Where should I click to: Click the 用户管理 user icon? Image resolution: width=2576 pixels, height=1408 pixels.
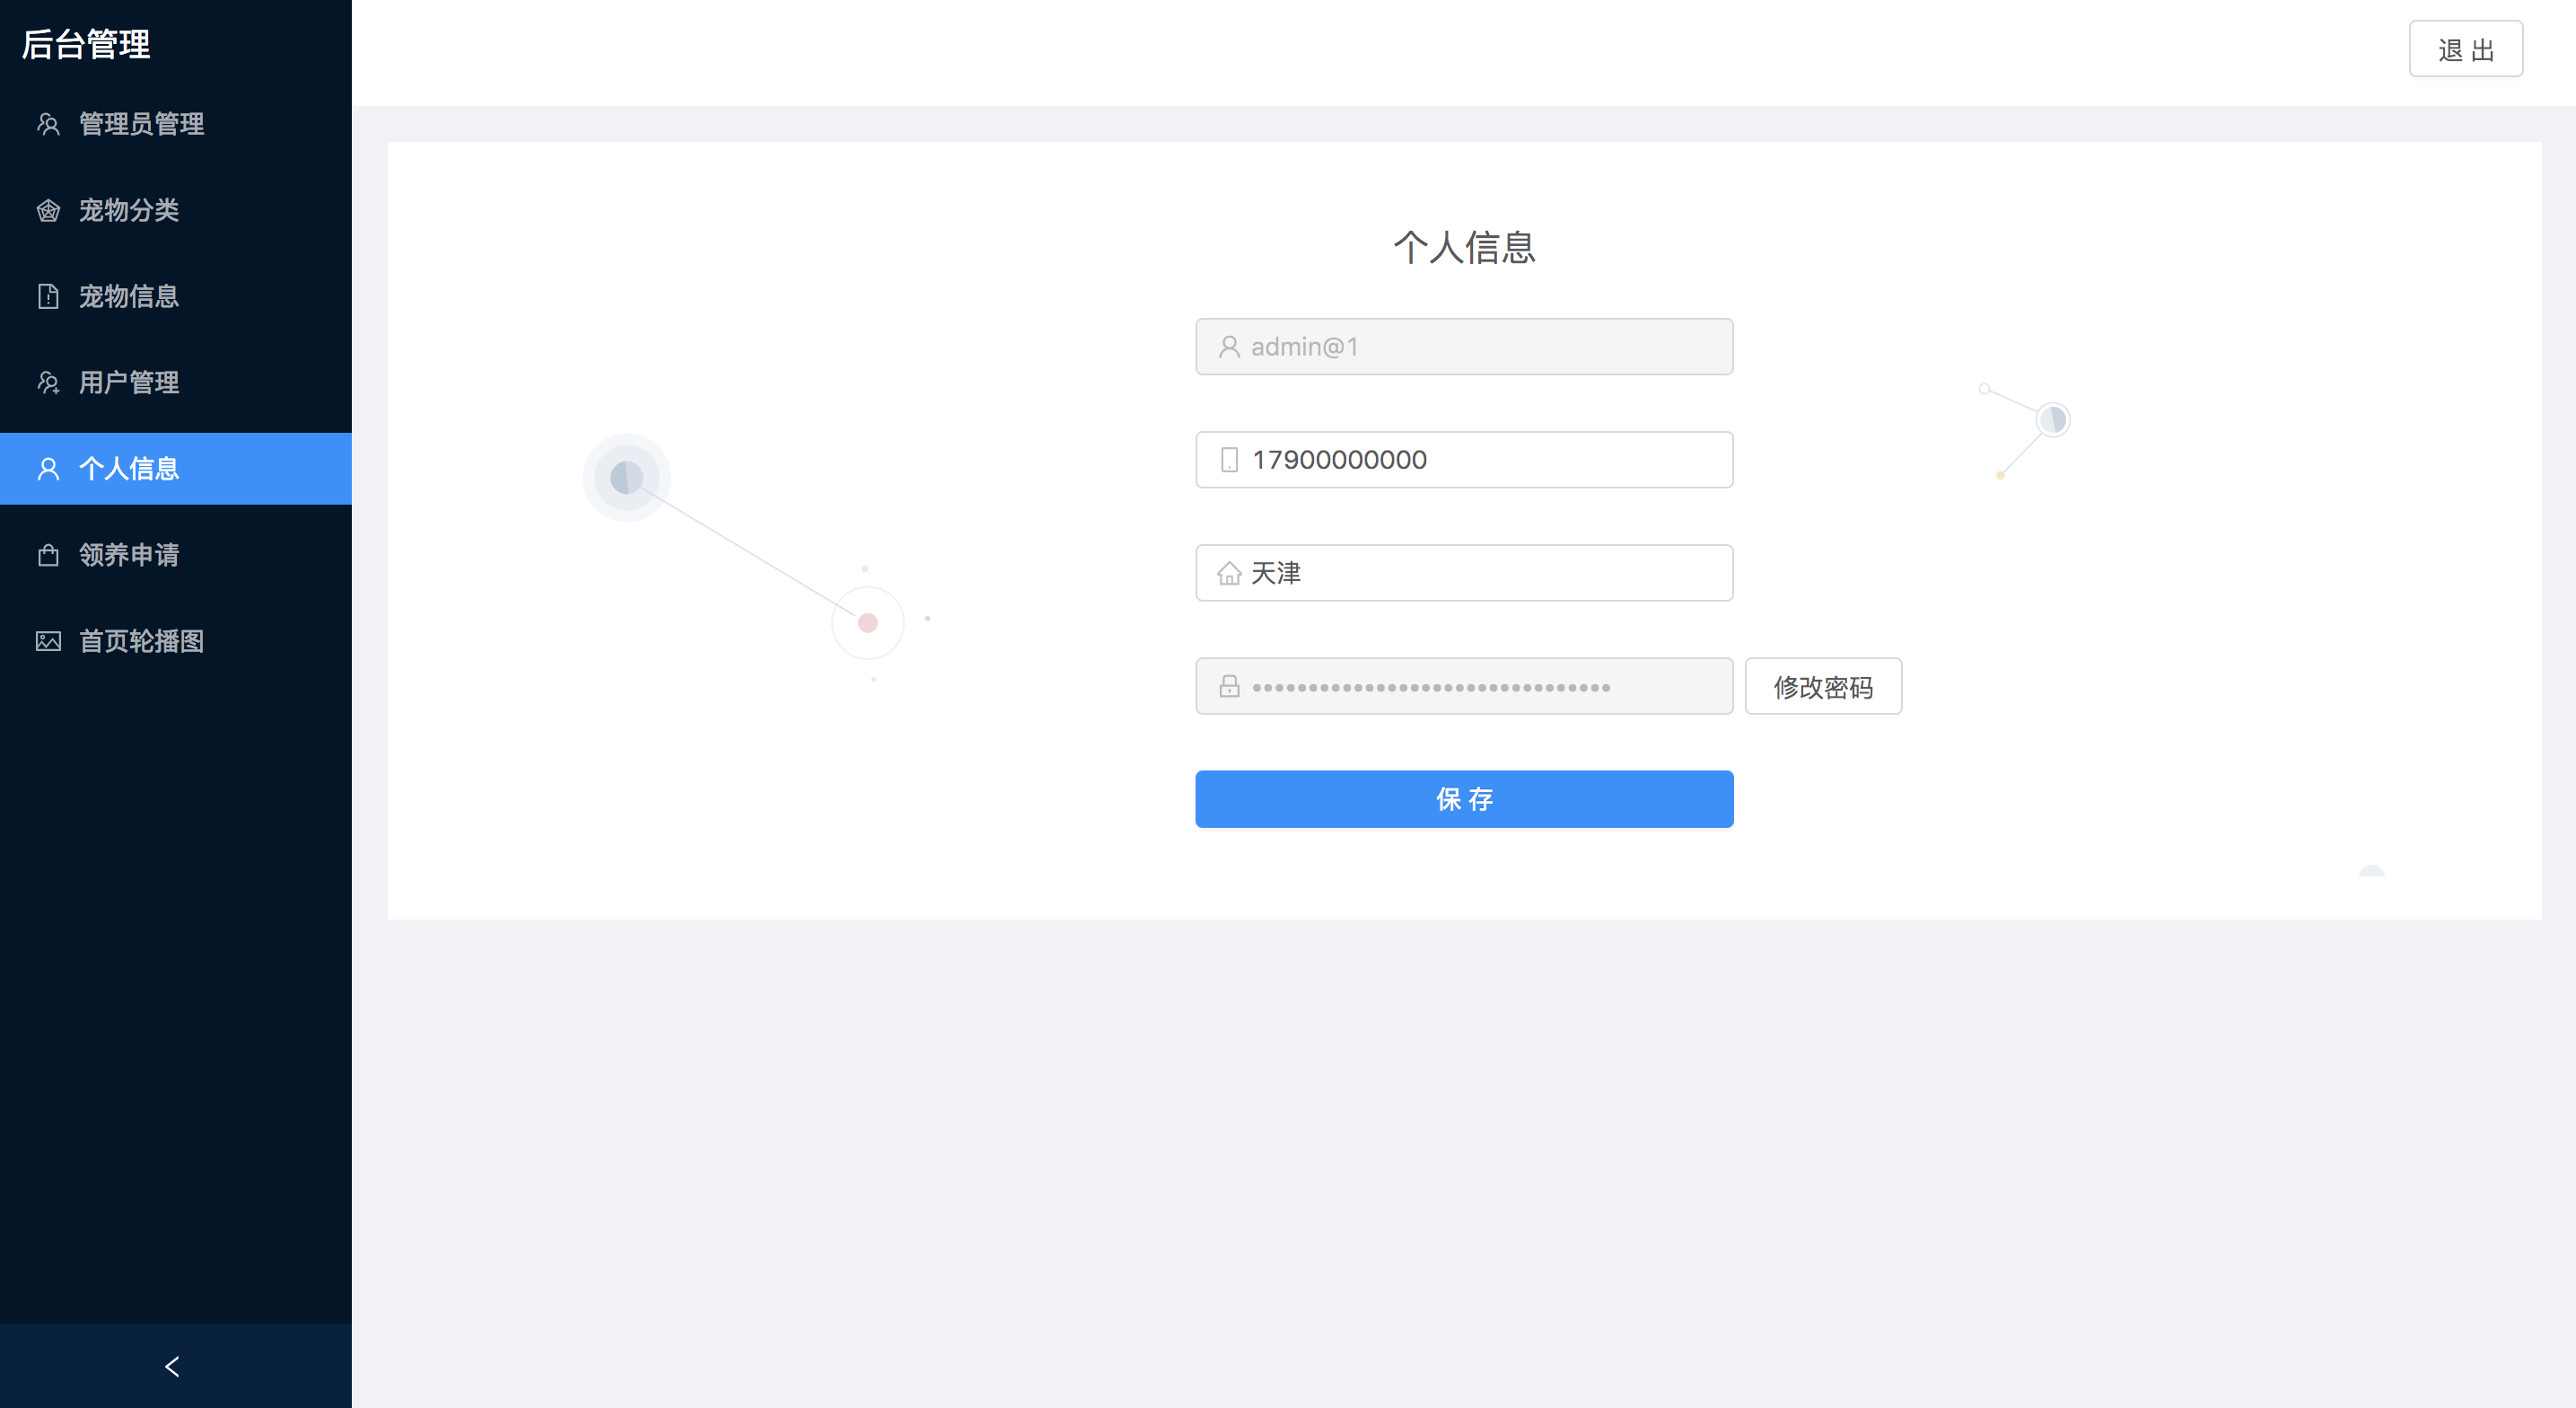[x=48, y=383]
